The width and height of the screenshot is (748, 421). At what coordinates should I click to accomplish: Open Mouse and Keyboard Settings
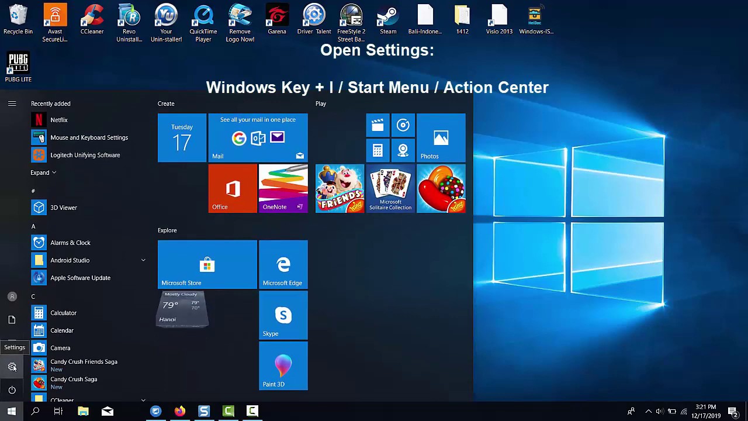pos(88,137)
